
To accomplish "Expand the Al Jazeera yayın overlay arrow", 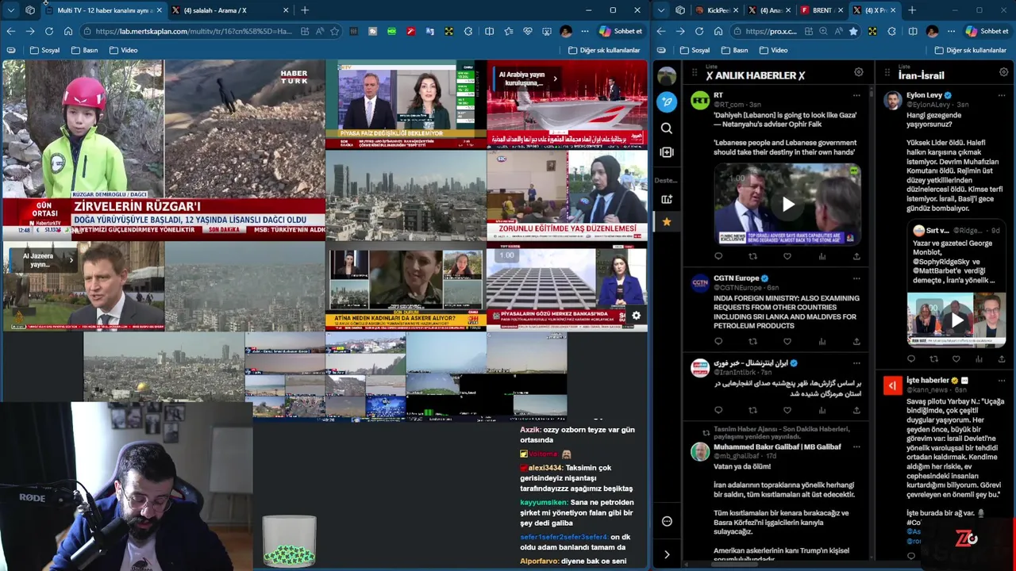I will click(x=71, y=259).
